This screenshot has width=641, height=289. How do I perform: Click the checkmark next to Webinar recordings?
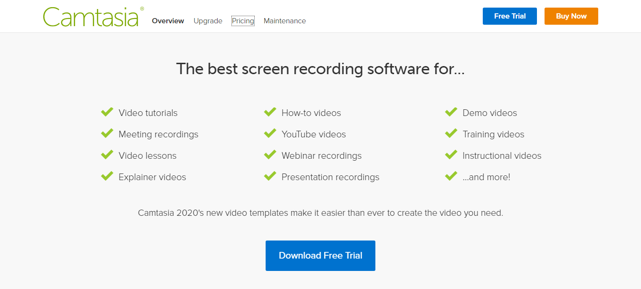[x=270, y=154]
